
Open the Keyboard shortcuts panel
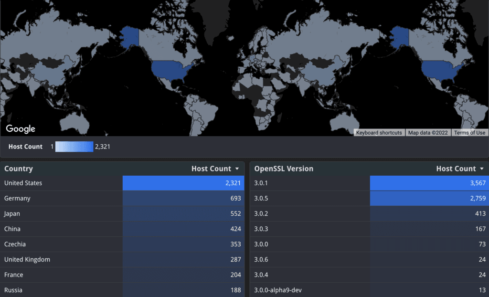pyautogui.click(x=379, y=132)
